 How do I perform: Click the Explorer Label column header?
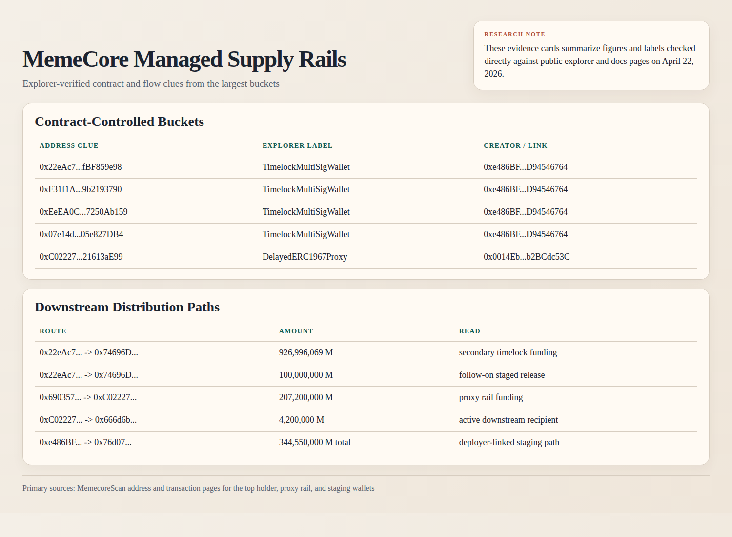click(297, 145)
